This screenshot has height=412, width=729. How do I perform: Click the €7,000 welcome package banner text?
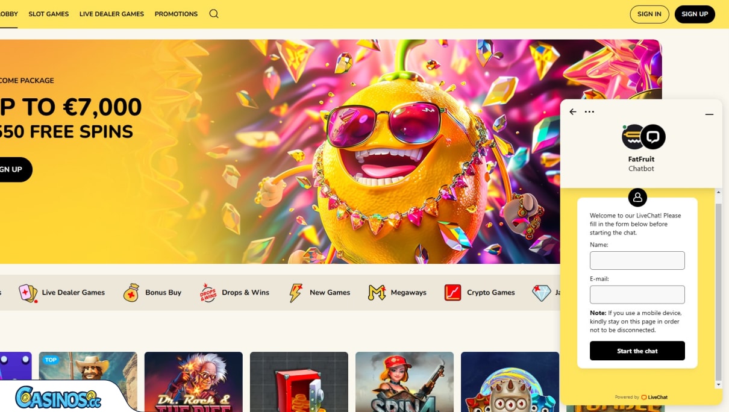pos(70,107)
